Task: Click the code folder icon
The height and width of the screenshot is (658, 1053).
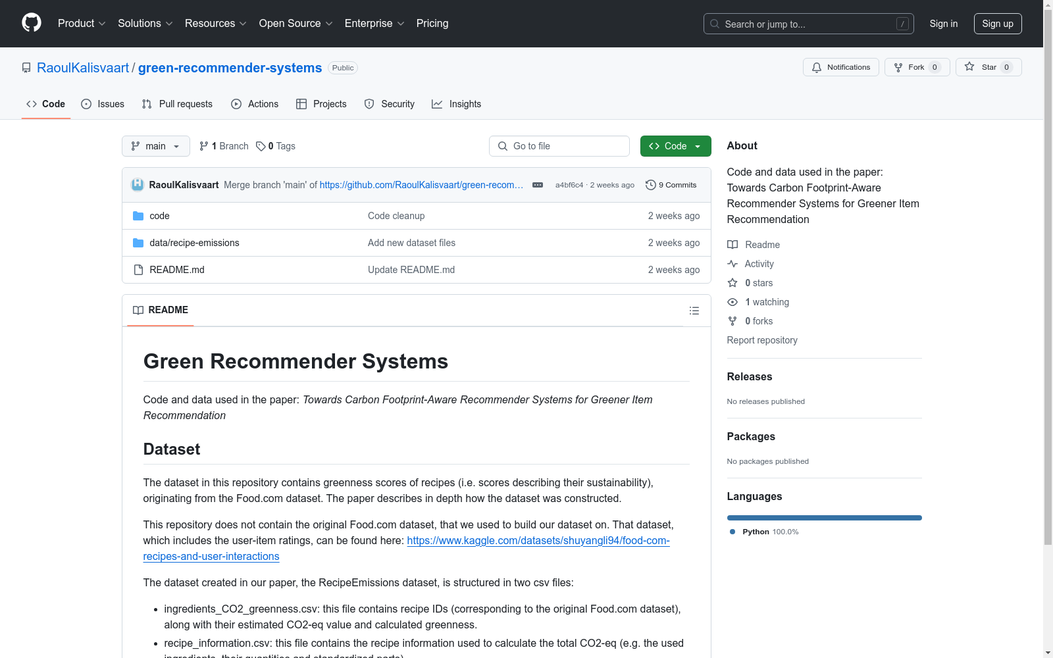Action: (138, 216)
